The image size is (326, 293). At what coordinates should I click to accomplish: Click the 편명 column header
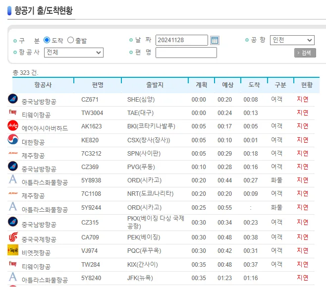(x=98, y=85)
